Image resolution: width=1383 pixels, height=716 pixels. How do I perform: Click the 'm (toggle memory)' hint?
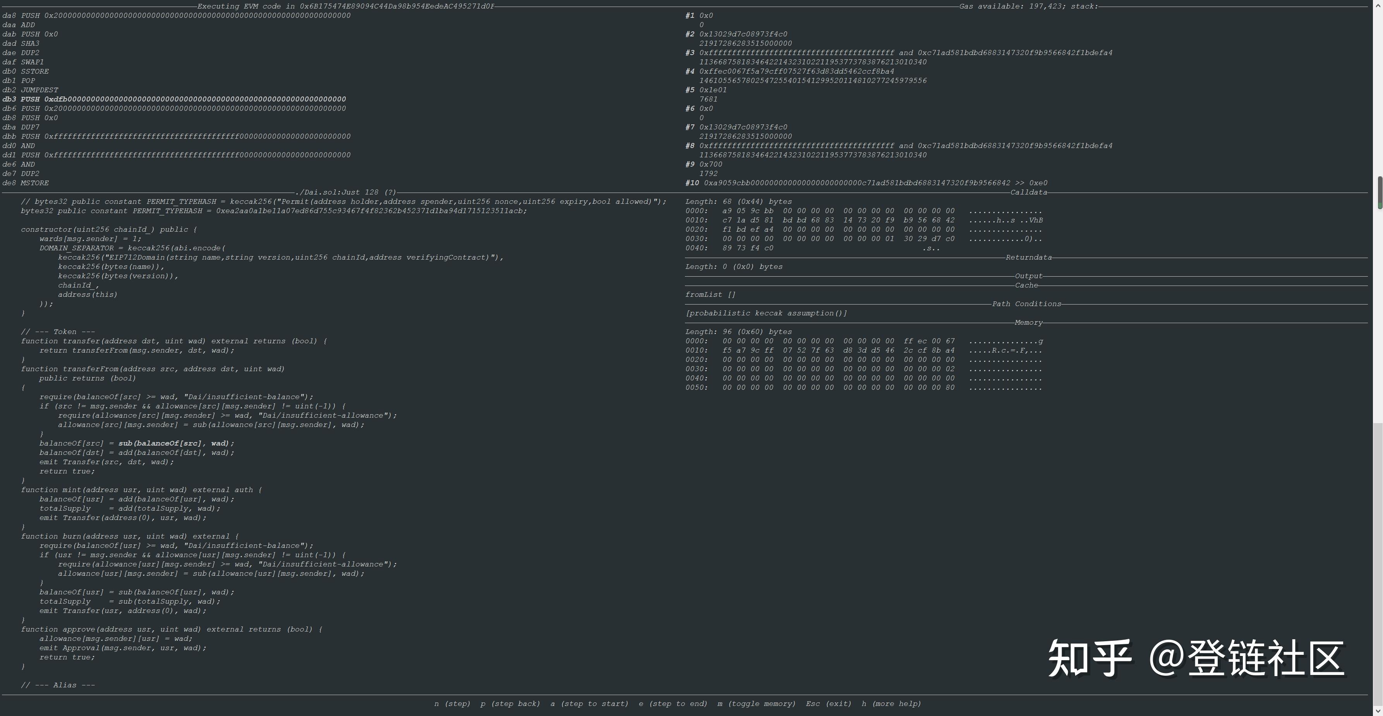pyautogui.click(x=757, y=704)
